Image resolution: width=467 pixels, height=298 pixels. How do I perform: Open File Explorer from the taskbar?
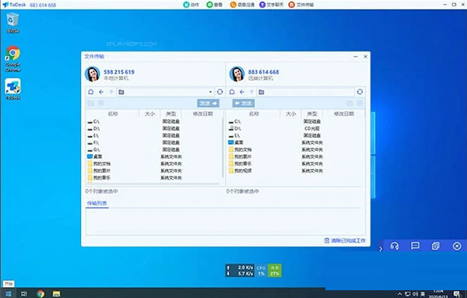[56, 294]
